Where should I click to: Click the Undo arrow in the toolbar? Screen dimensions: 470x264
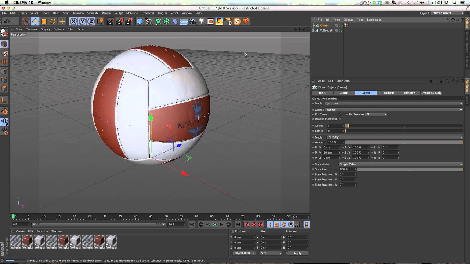pos(7,22)
